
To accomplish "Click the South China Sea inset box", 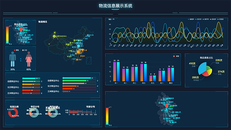I will (x=89, y=61).
